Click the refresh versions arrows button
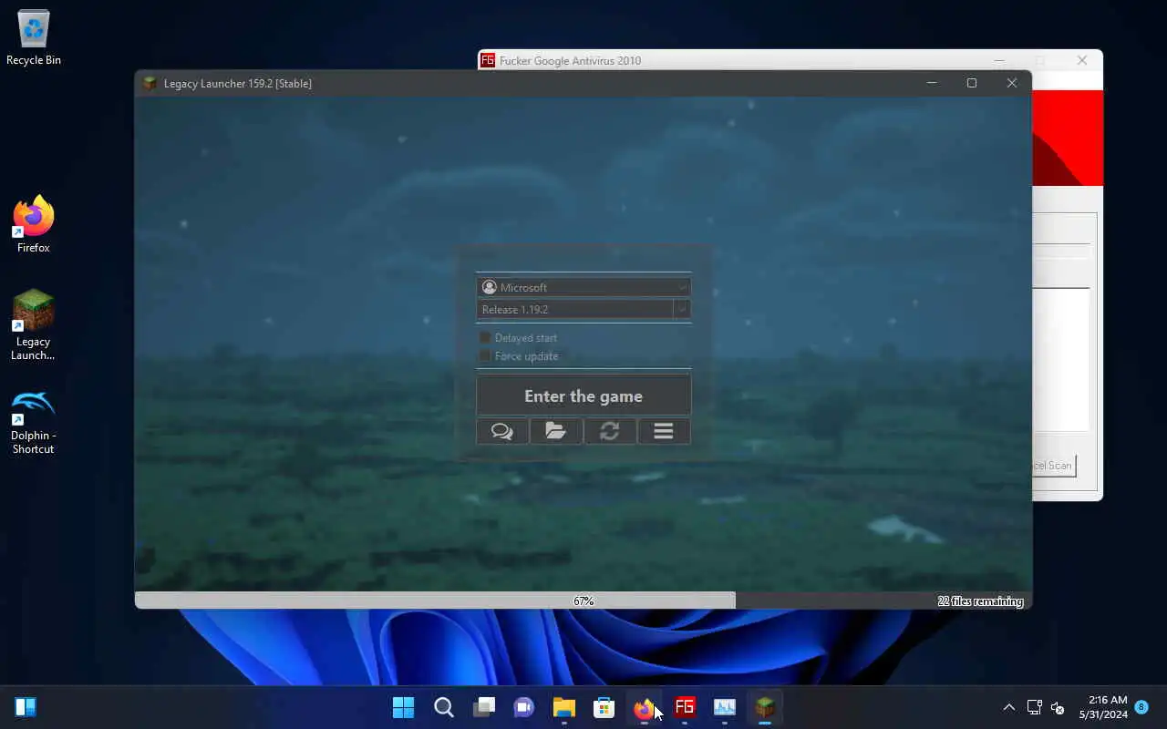 click(610, 431)
